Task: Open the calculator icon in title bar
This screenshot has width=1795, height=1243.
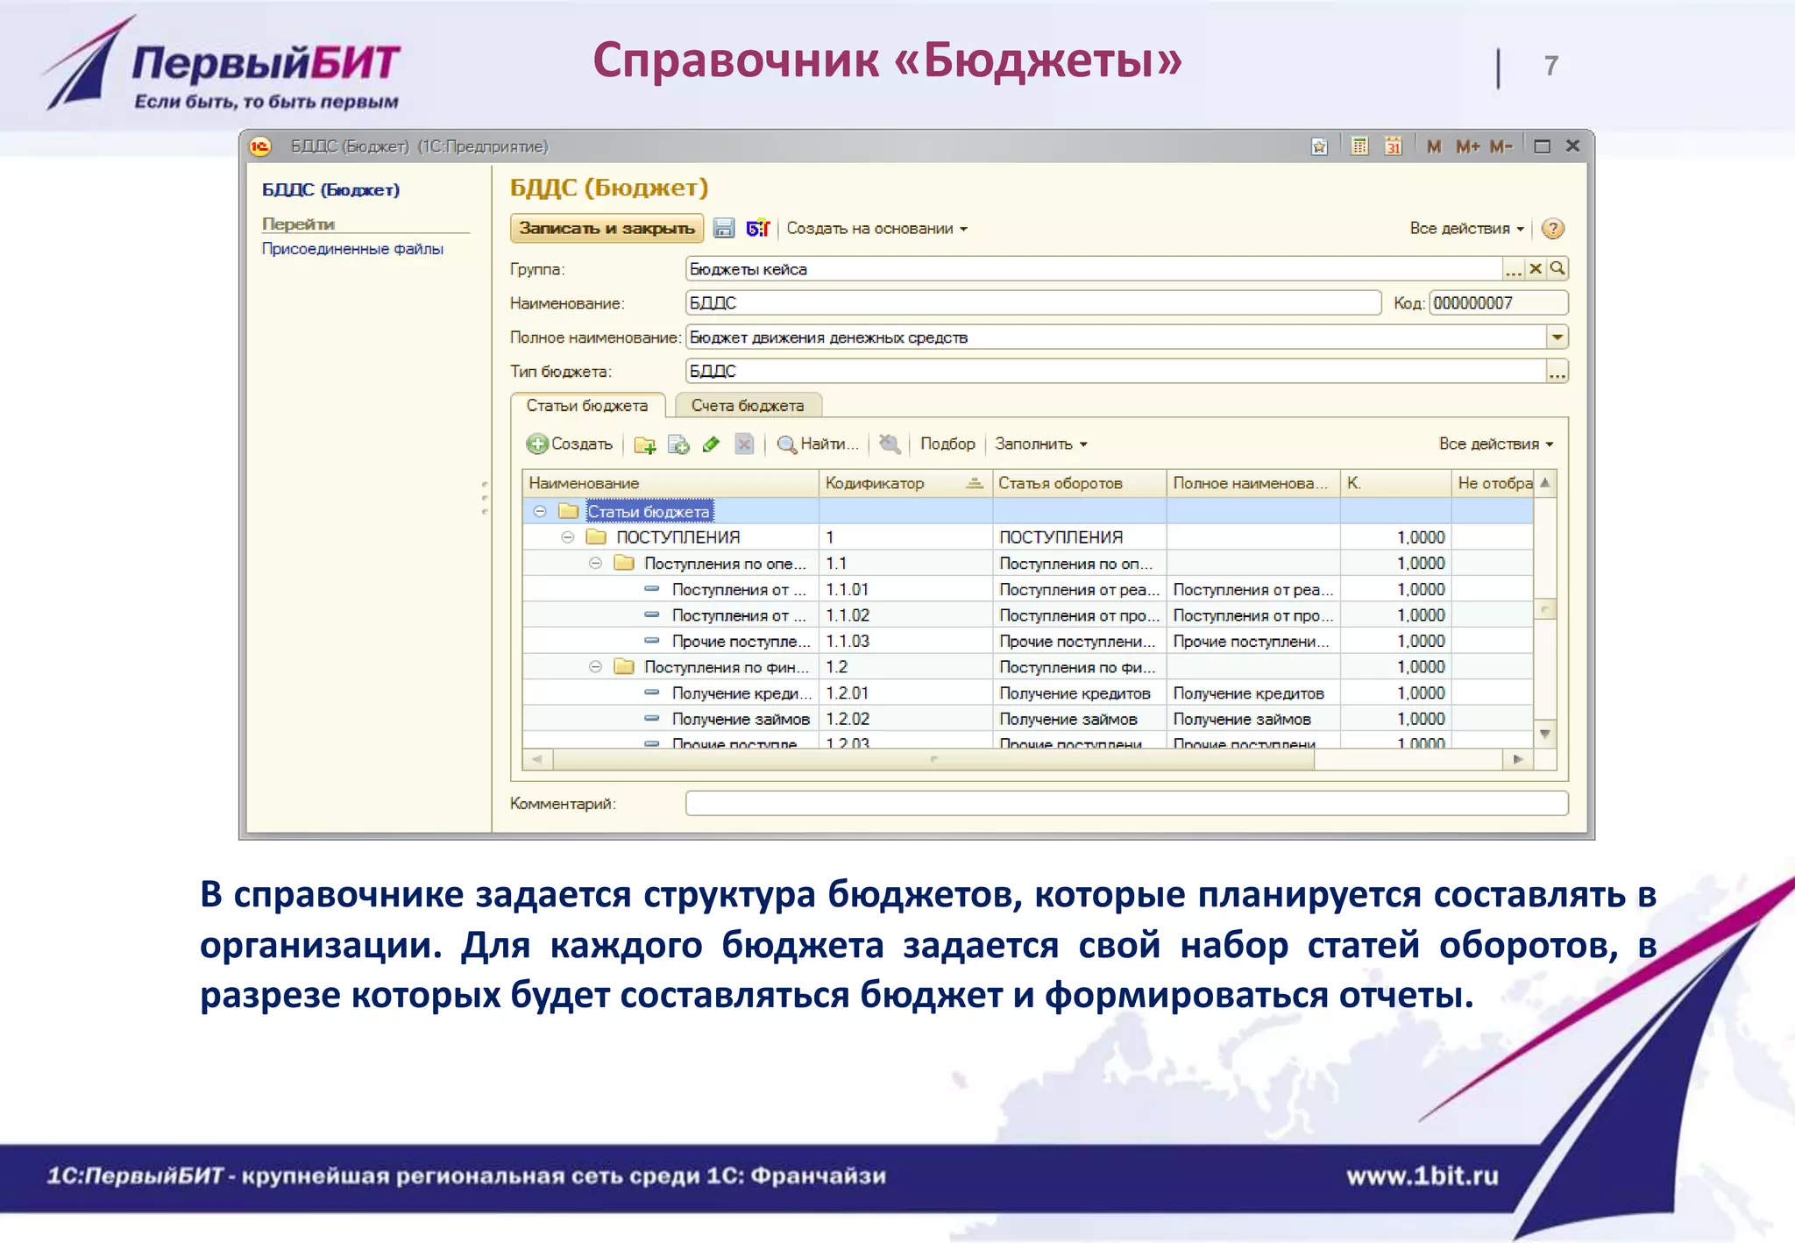Action: pos(1359,146)
